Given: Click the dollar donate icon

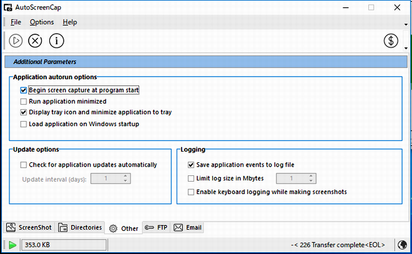Looking at the screenshot, I should (391, 41).
